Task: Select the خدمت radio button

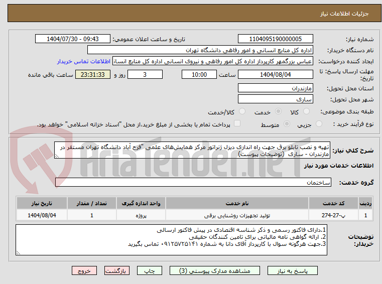Action: [278, 111]
